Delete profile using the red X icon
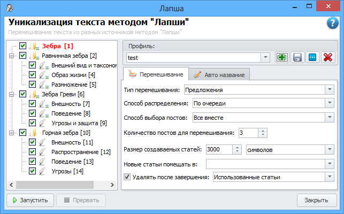The width and height of the screenshot is (344, 214). click(x=328, y=57)
